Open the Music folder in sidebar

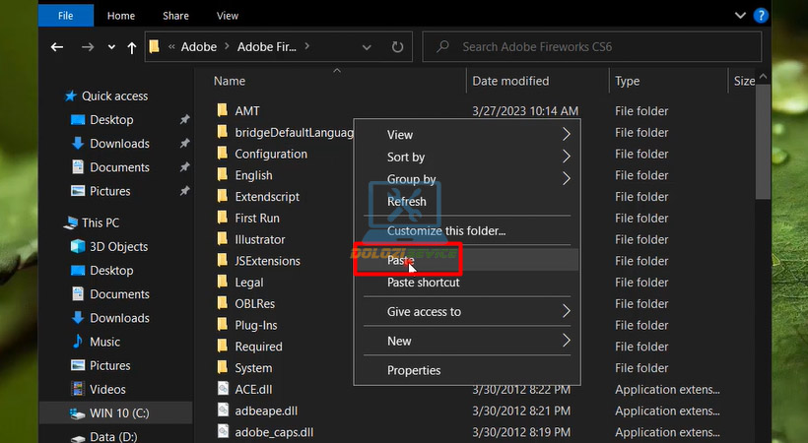[104, 342]
